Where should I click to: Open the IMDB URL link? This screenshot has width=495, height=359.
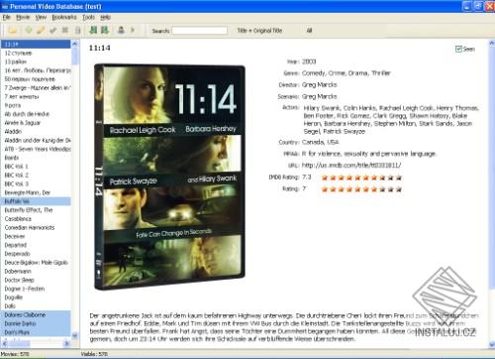pos(351,165)
